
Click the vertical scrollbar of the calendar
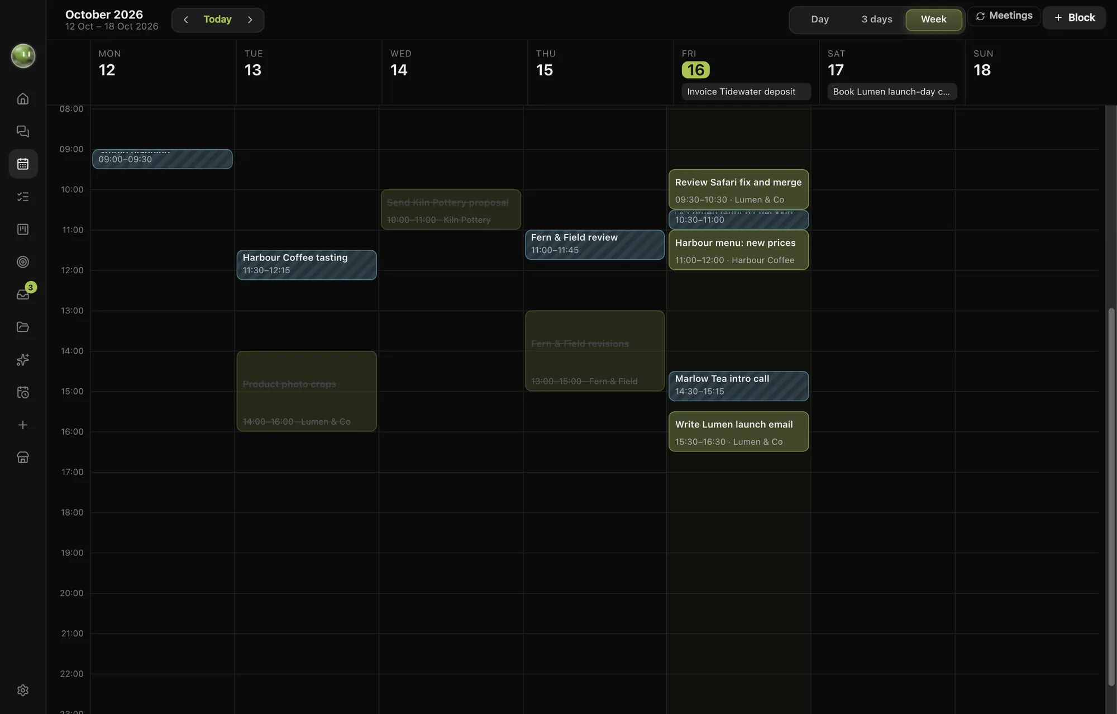coord(1111,497)
